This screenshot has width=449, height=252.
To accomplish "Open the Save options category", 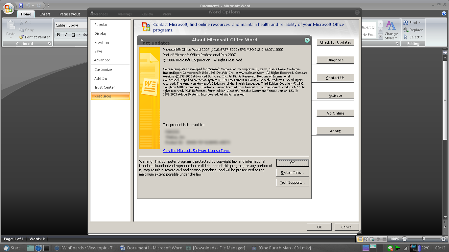I will (x=110, y=51).
